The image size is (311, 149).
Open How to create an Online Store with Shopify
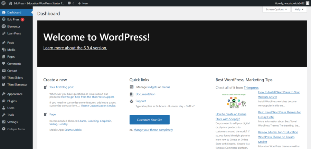point(231,117)
